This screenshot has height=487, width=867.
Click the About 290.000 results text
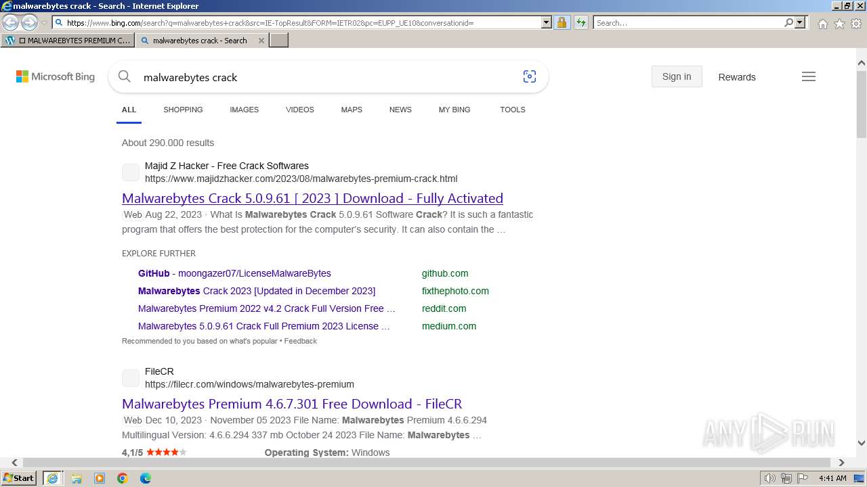(168, 143)
